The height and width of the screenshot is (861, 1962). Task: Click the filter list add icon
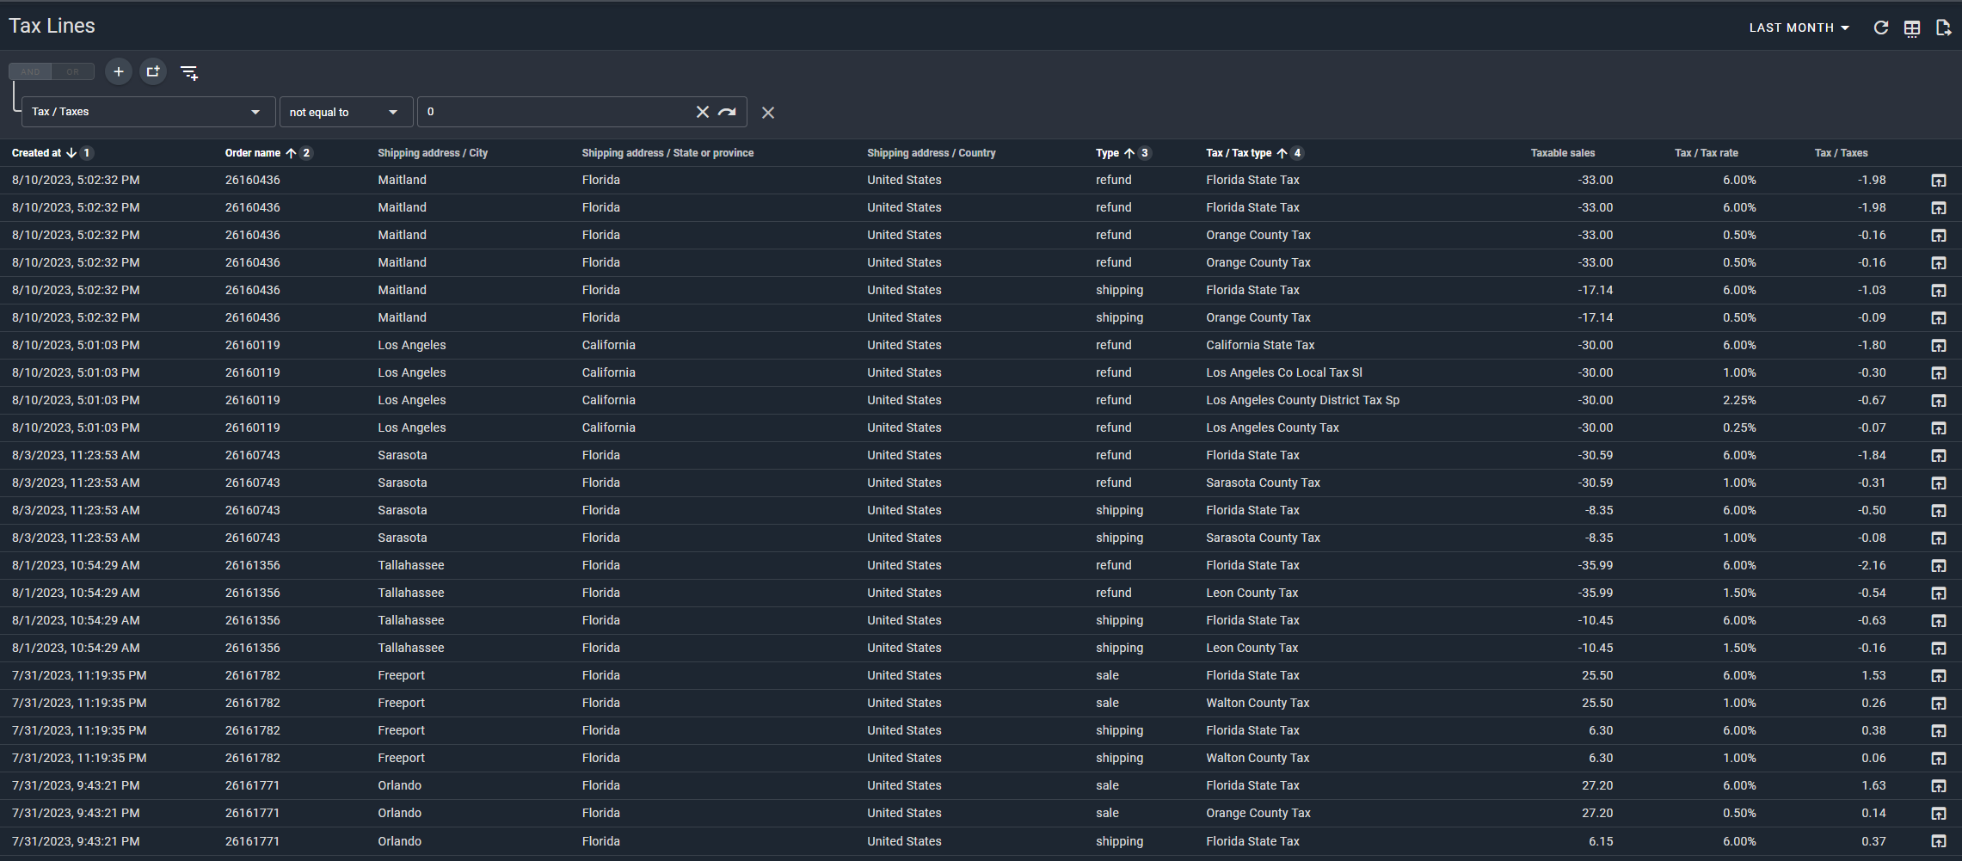[x=189, y=72]
